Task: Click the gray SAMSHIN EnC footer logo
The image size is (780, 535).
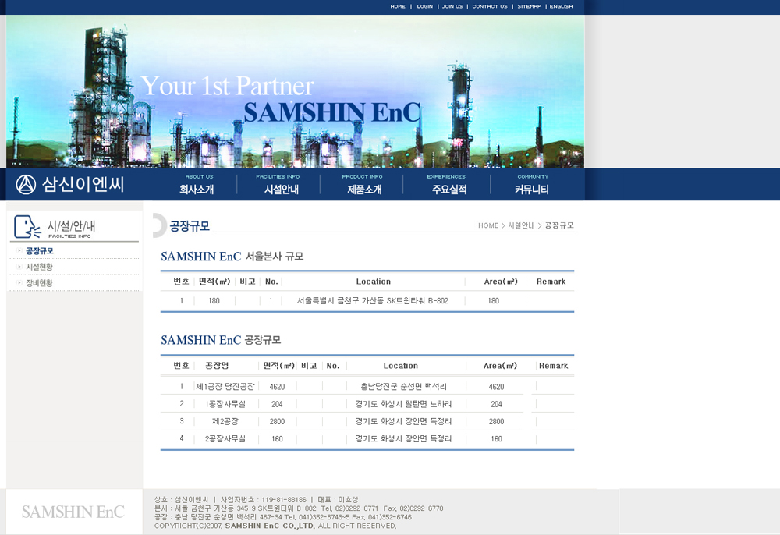Action: coord(73,512)
